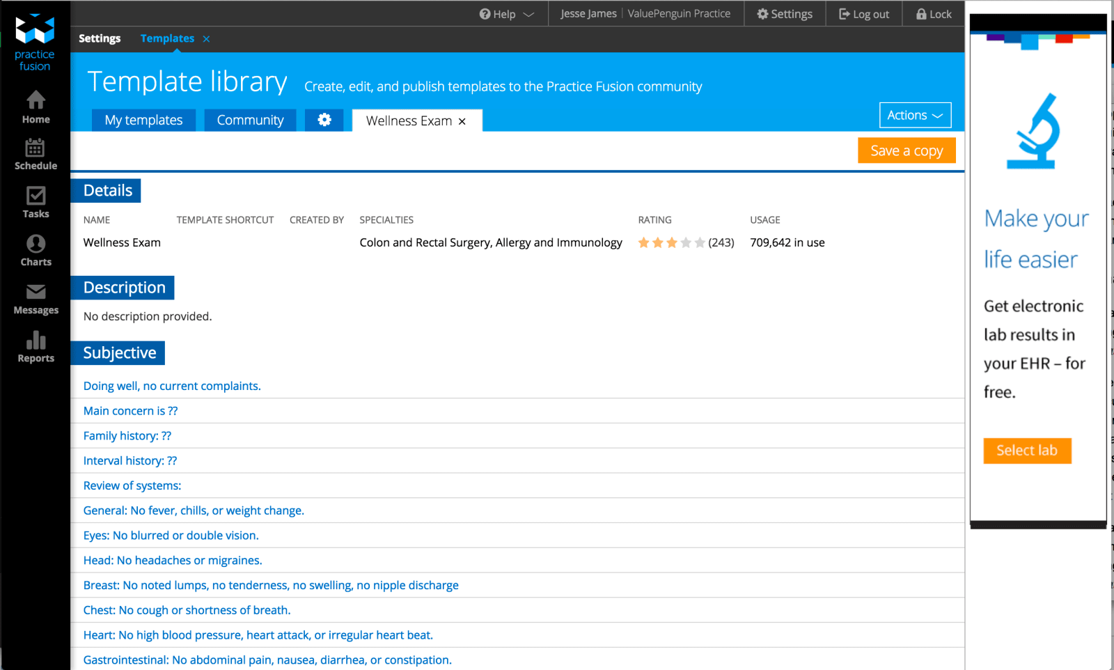Click 'Interval history: ??'
The image size is (1114, 670).
[x=130, y=461]
